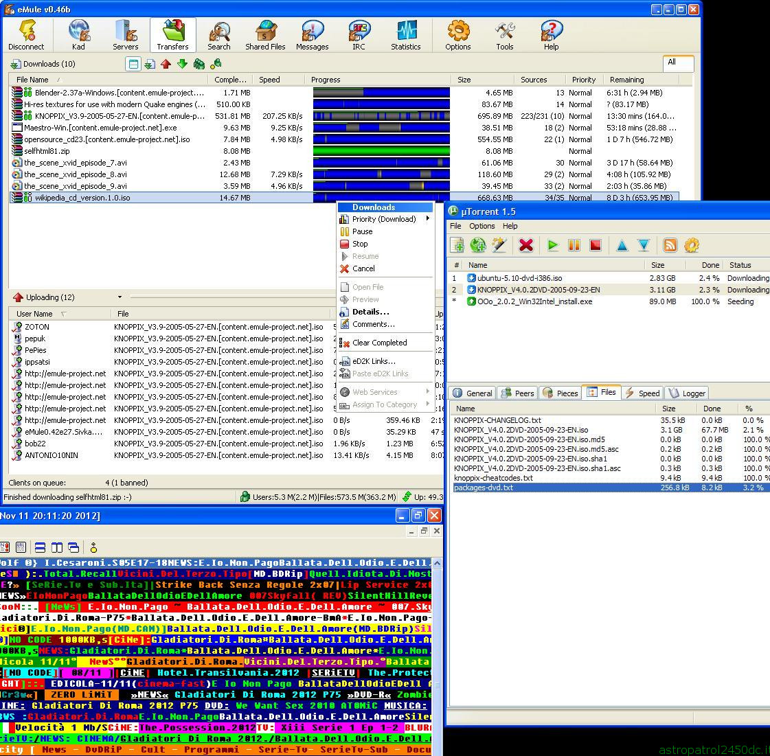Select the All category tab in eMule
The width and height of the screenshot is (770, 756).
click(x=678, y=63)
